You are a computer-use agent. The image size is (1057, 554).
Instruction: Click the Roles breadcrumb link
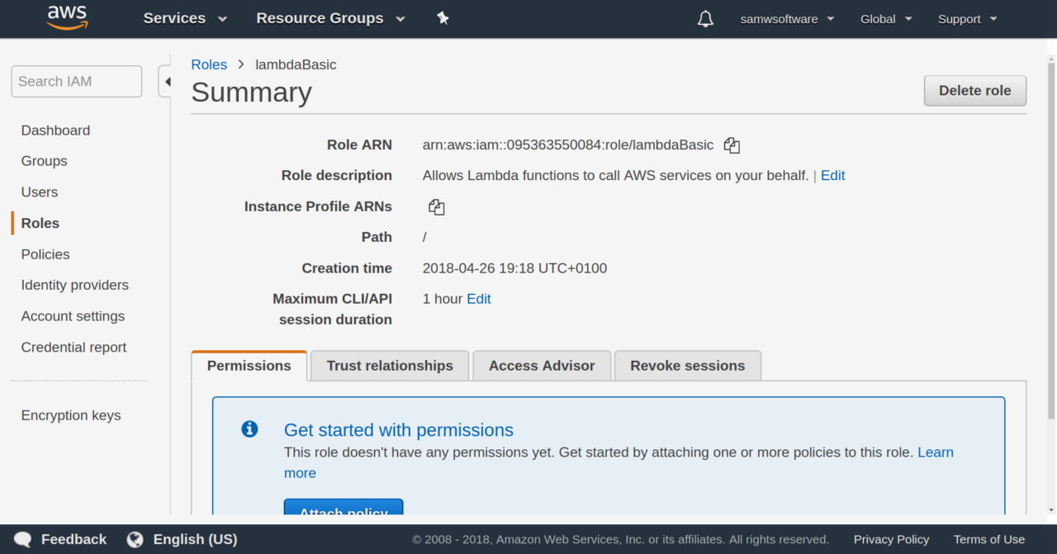point(209,64)
